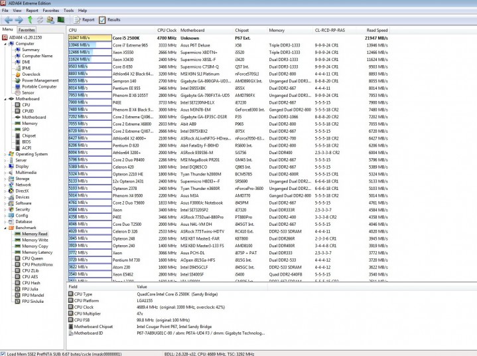Click the 13946 MB/s result bar
This screenshot has height=356, width=477.
[x=90, y=45]
